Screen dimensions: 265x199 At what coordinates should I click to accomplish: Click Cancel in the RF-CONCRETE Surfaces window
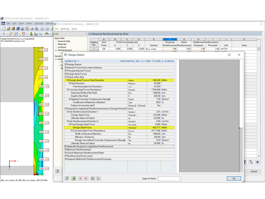click(x=254, y=171)
